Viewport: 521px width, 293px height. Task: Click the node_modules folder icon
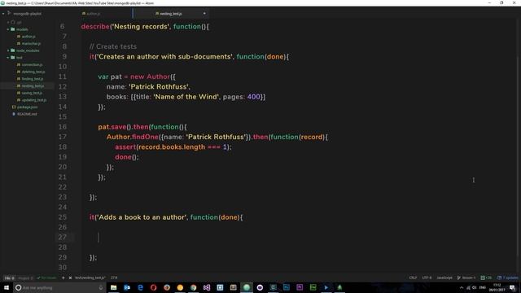(13, 50)
